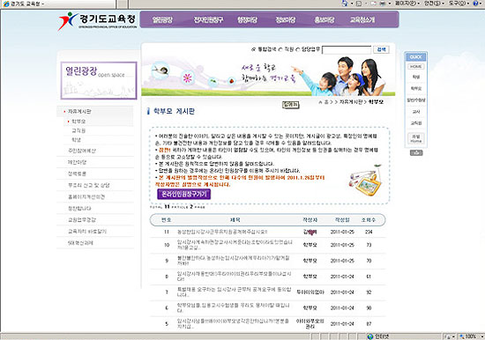The width and height of the screenshot is (485, 340).
Task: Select 교원업무경감 in left sidebar
Action: coord(82,220)
